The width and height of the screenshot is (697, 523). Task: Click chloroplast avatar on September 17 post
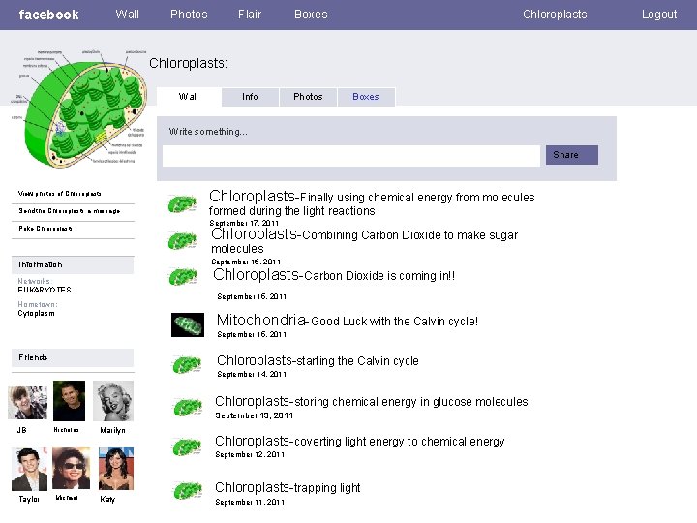coord(182,204)
